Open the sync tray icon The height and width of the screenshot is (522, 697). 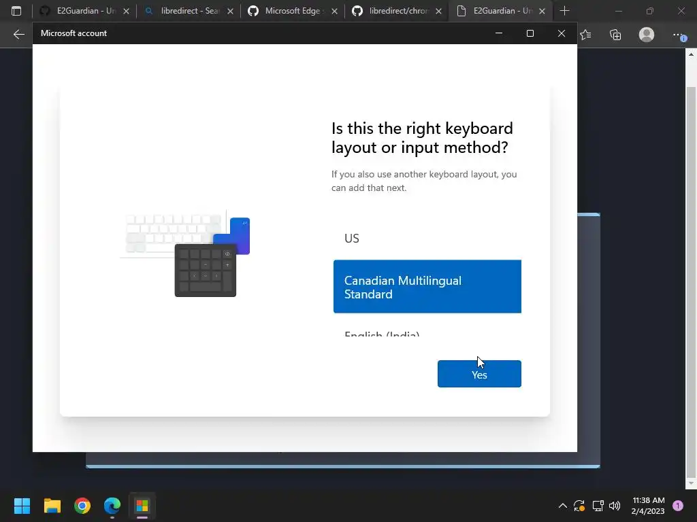579,506
